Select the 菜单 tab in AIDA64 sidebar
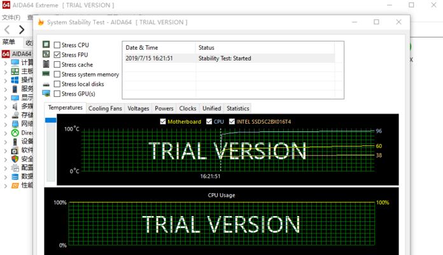The width and height of the screenshot is (443, 255). tap(8, 42)
